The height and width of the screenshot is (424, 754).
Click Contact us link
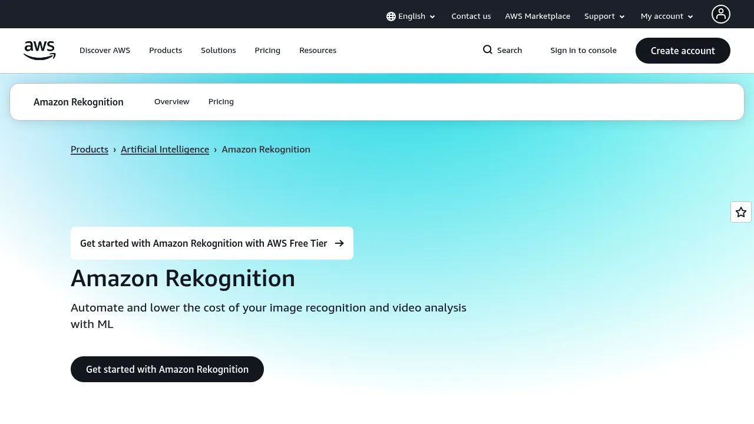pyautogui.click(x=471, y=16)
